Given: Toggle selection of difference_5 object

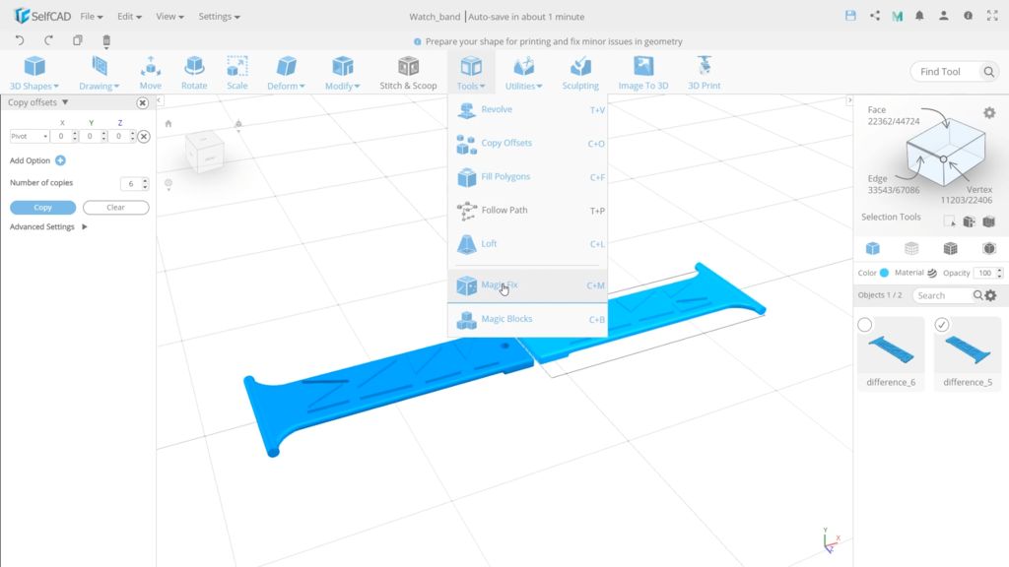Looking at the screenshot, I should (x=941, y=325).
